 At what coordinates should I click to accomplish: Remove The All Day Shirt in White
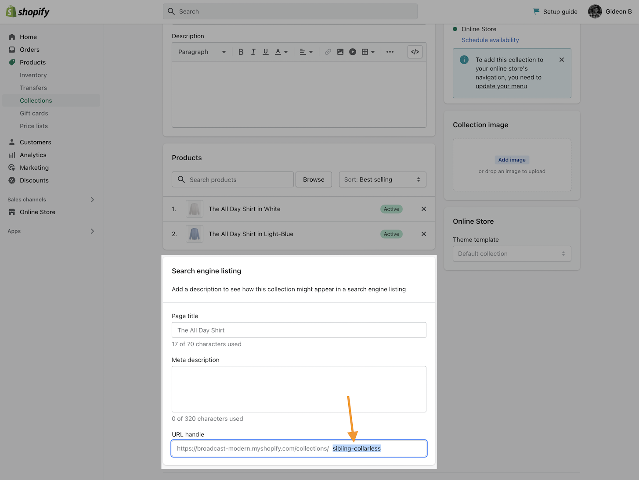(x=423, y=209)
